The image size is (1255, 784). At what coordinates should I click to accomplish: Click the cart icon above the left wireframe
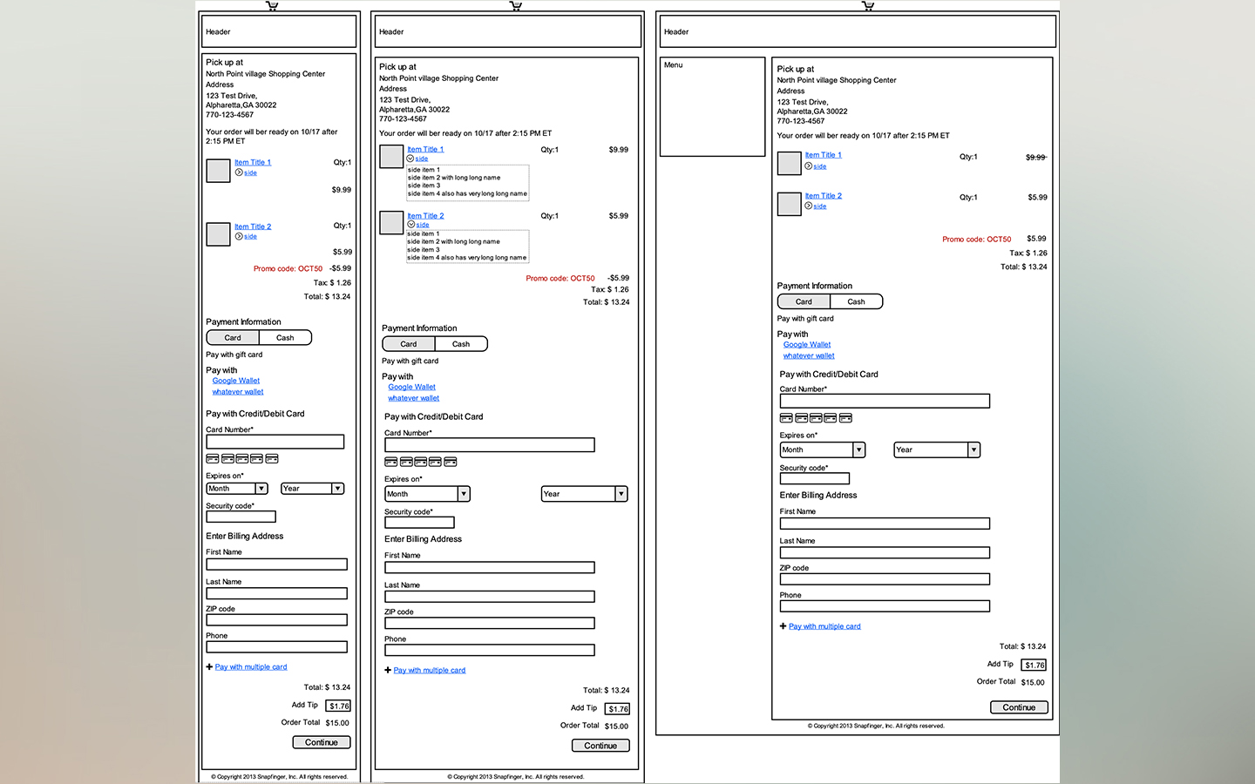[x=272, y=5]
